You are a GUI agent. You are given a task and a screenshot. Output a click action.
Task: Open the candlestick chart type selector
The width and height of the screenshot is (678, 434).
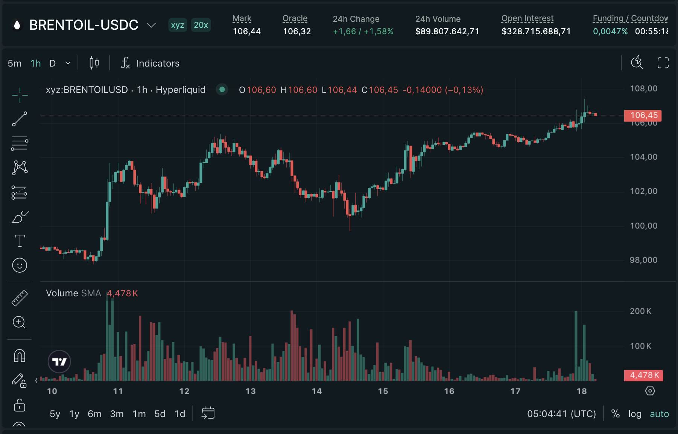(x=94, y=63)
